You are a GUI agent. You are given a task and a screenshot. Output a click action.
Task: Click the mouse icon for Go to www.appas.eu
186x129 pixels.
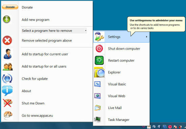tap(8, 115)
